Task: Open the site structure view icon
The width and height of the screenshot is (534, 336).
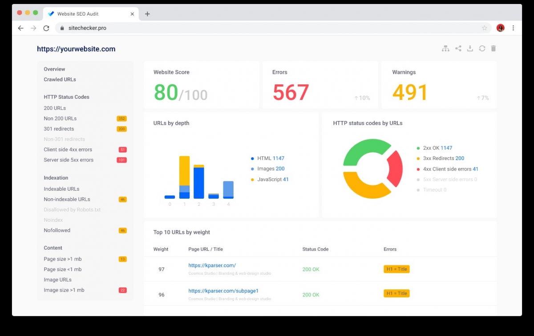Action: [x=445, y=48]
